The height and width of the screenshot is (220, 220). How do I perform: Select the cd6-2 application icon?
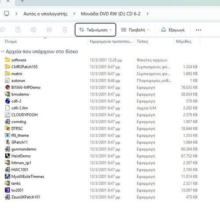(7, 101)
